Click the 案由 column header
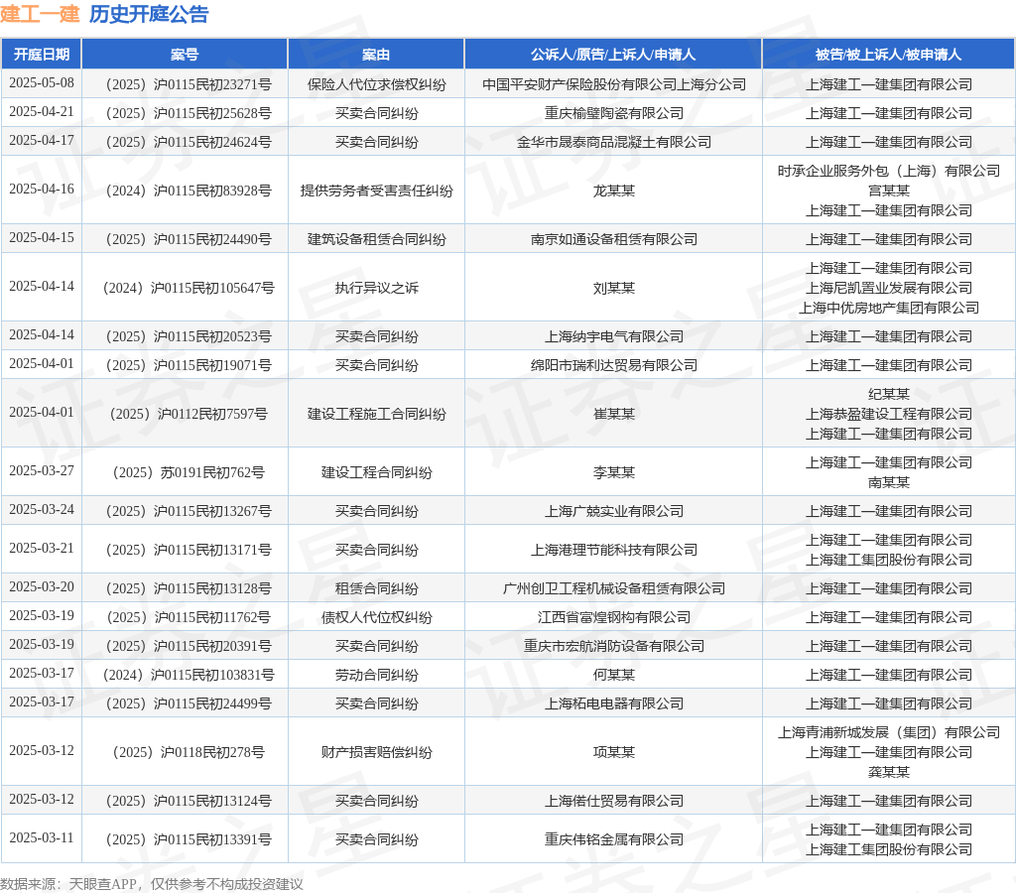The height and width of the screenshot is (893, 1016). 376,55
